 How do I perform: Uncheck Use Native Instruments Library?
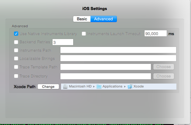[x=16, y=34]
